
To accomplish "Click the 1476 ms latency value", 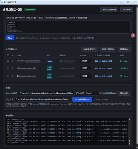I will [124, 68].
